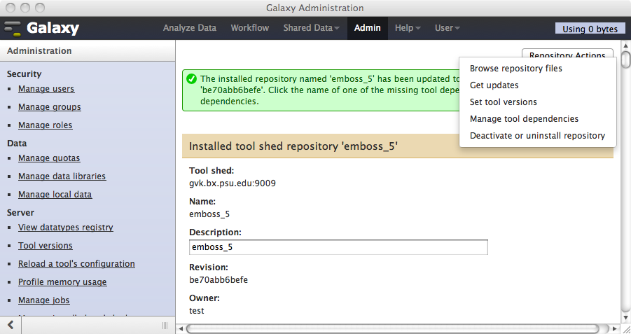Click the Galaxy brand name text
Screen dimensions: 631x334
click(x=53, y=28)
